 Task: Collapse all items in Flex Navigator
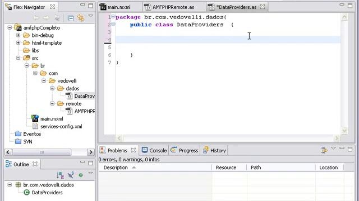(x=71, y=18)
